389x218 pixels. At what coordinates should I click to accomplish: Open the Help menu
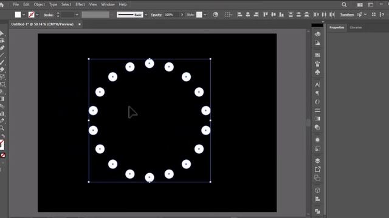123,4
